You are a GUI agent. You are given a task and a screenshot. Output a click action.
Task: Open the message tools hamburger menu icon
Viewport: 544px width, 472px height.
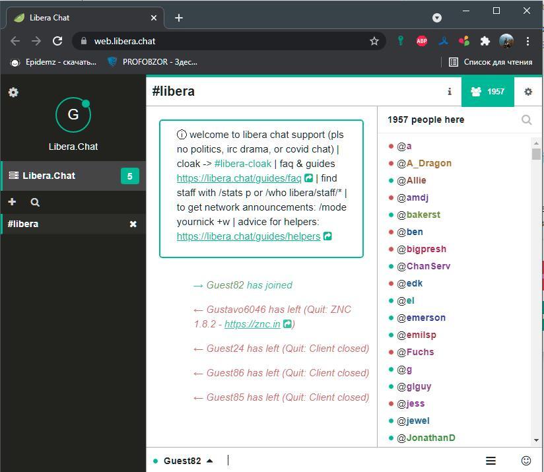(x=491, y=461)
